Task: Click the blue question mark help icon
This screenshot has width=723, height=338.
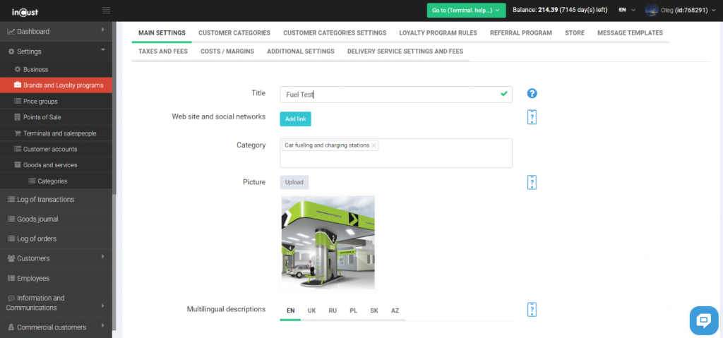Action: point(532,94)
